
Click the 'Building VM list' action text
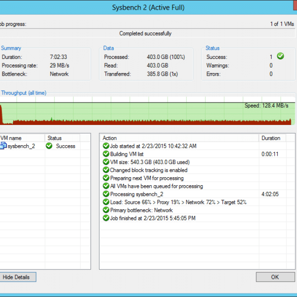click(127, 154)
